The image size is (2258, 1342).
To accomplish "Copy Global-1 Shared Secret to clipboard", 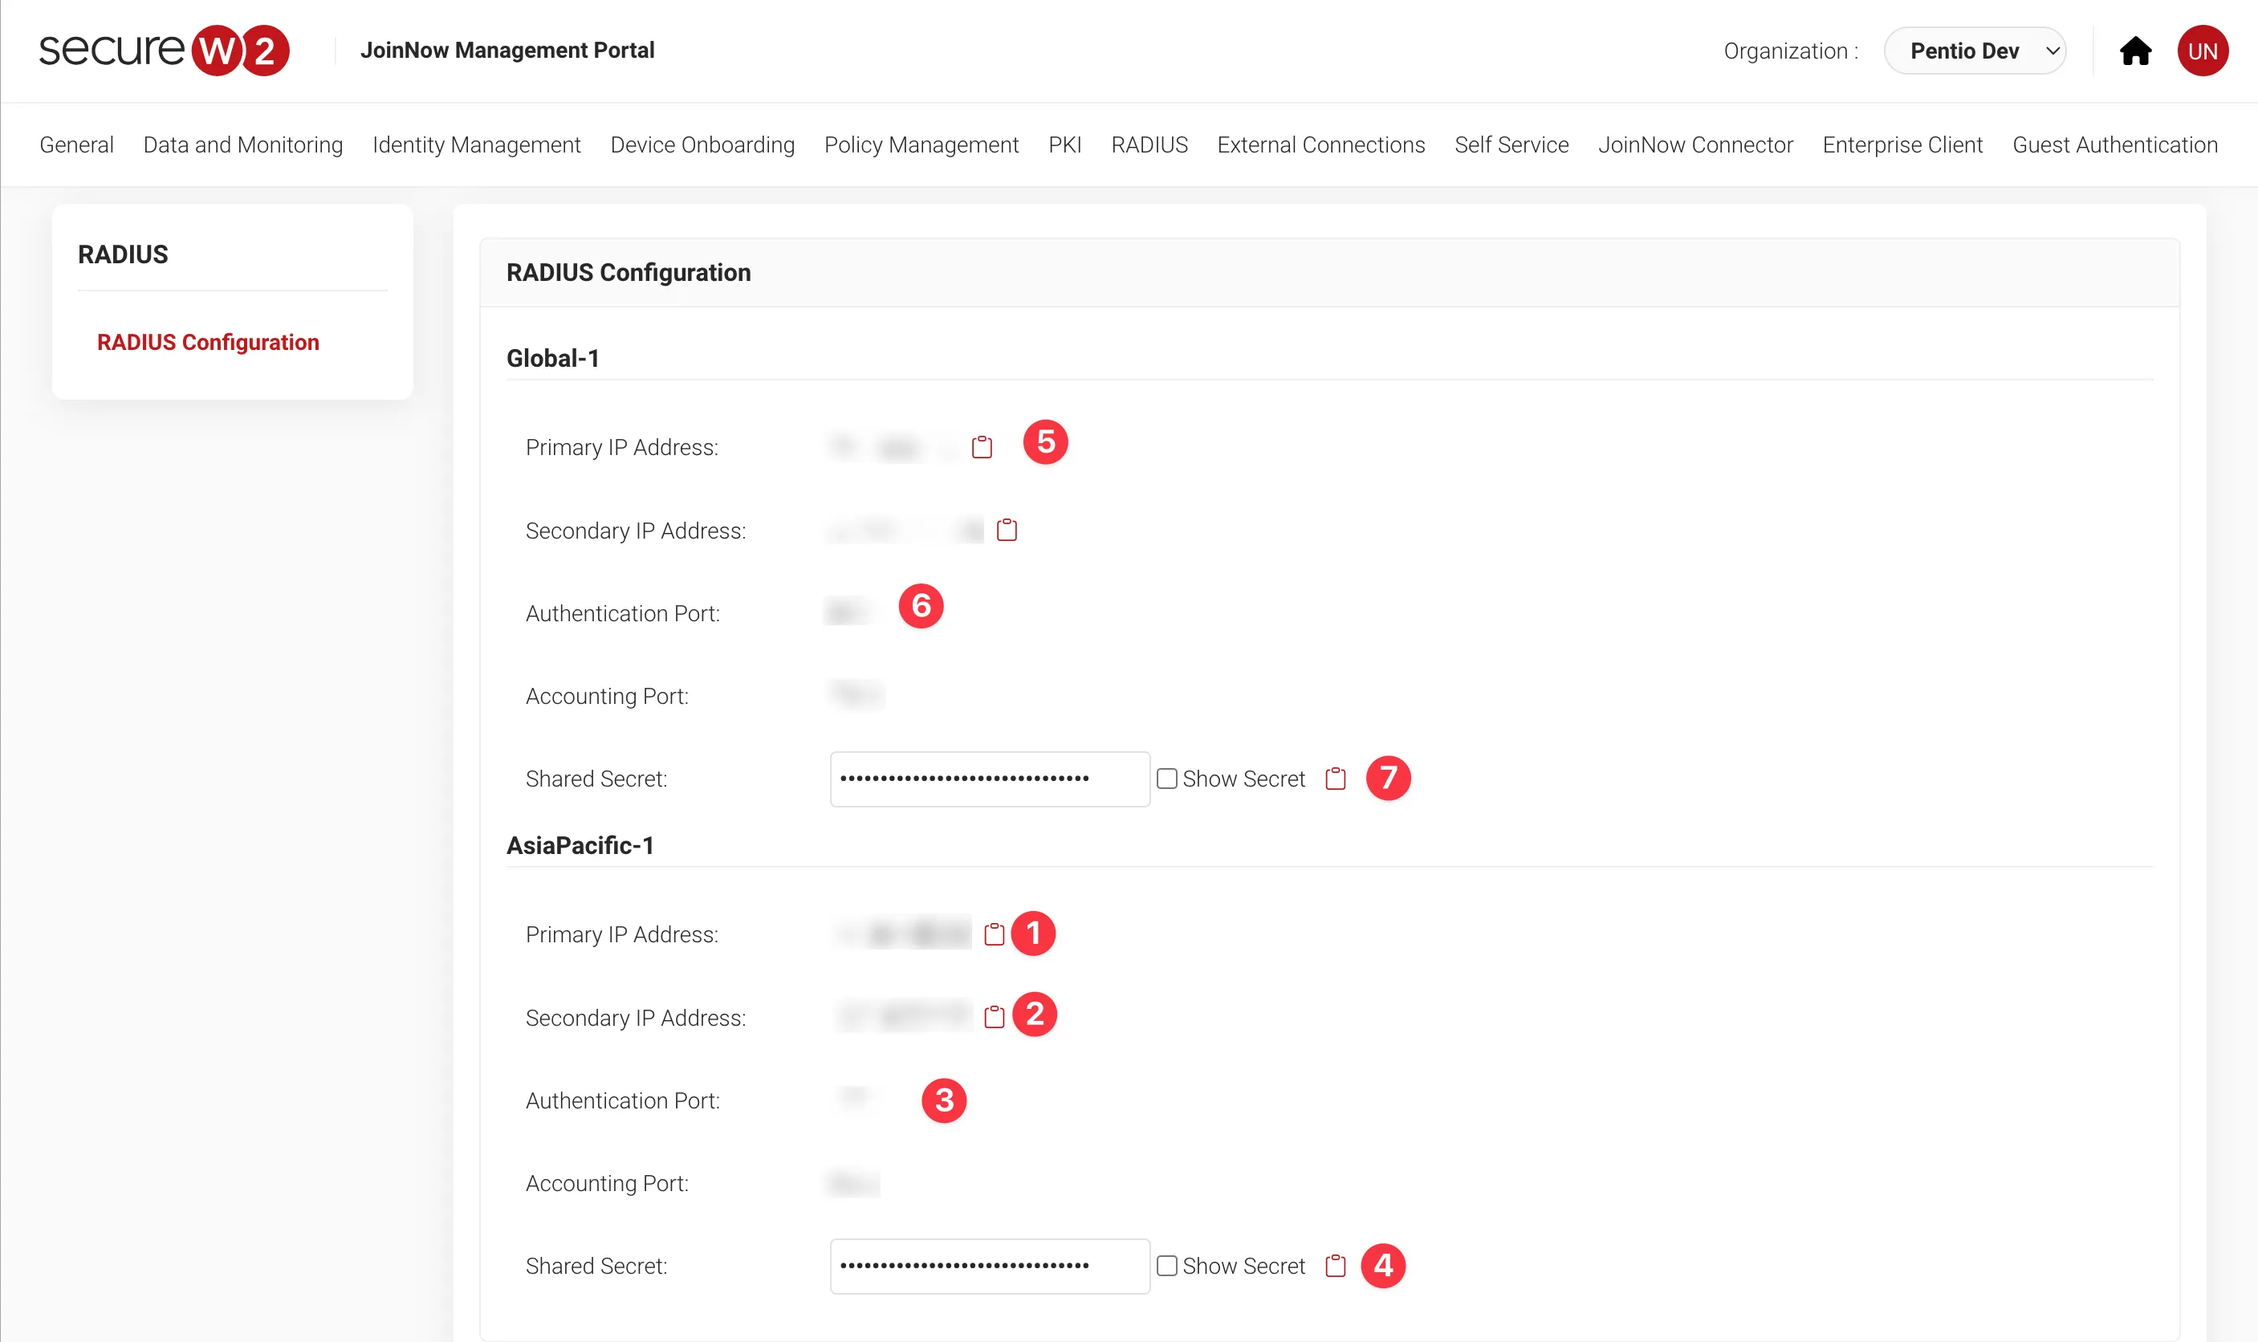I will (1335, 779).
